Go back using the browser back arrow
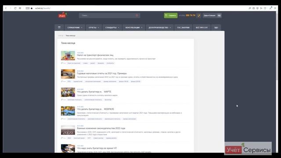281x158 pixels. click(6, 8)
